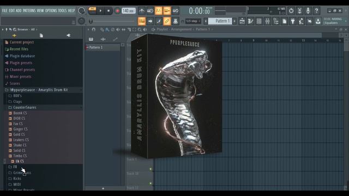Click the save/export download arrow icon
Viewport: 349px width, 196px height.
point(318,21)
